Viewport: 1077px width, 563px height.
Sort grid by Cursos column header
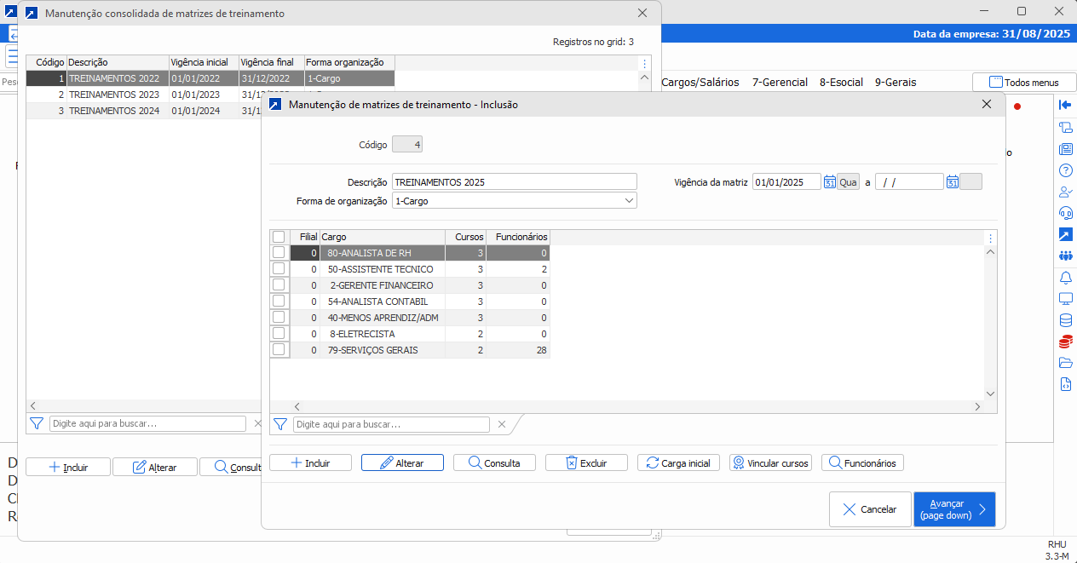466,237
